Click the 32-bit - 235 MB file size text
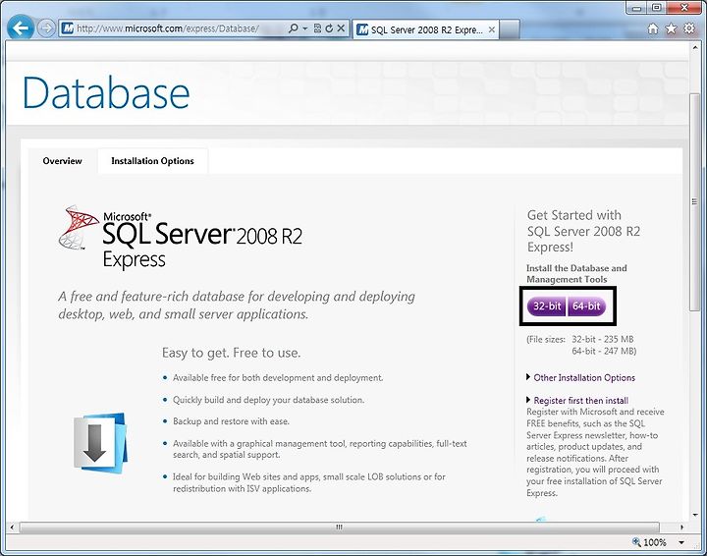This screenshot has height=556, width=707. point(602,339)
